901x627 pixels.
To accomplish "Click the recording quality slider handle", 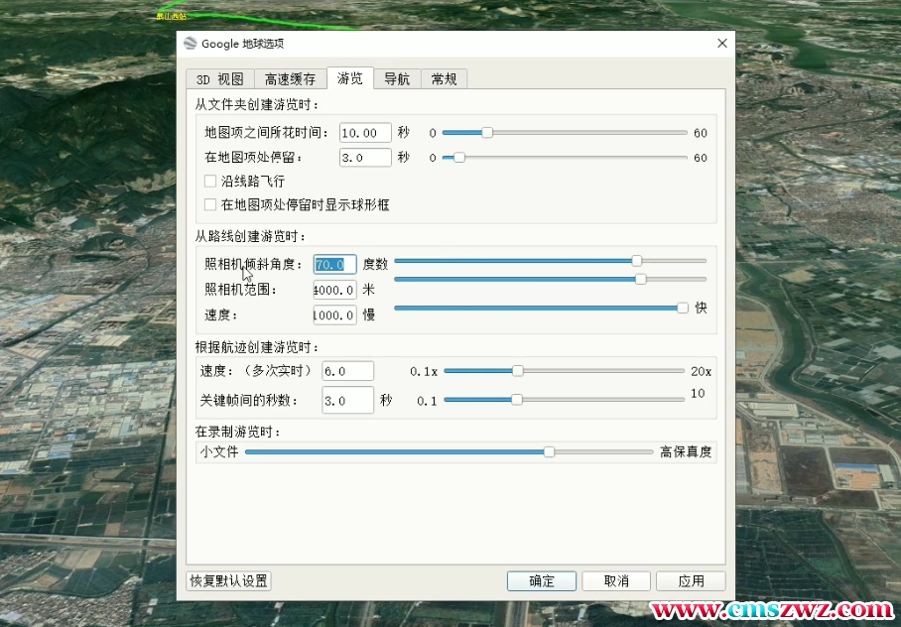I will tap(549, 451).
